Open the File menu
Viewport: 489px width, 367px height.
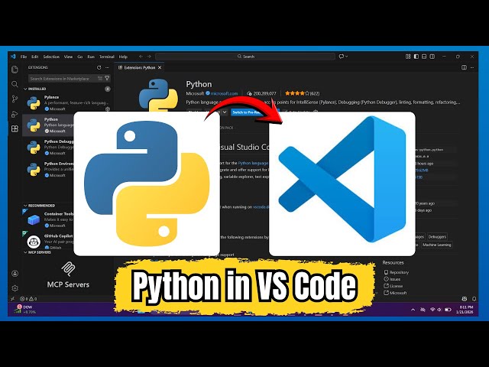click(24, 57)
